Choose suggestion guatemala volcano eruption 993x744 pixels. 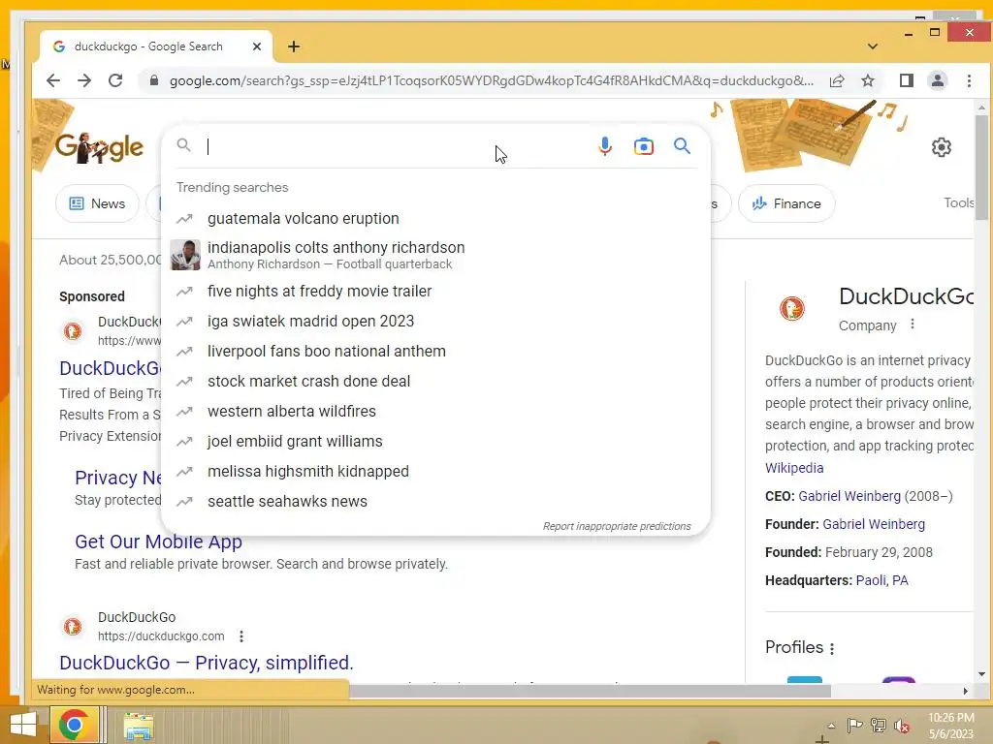435,218
